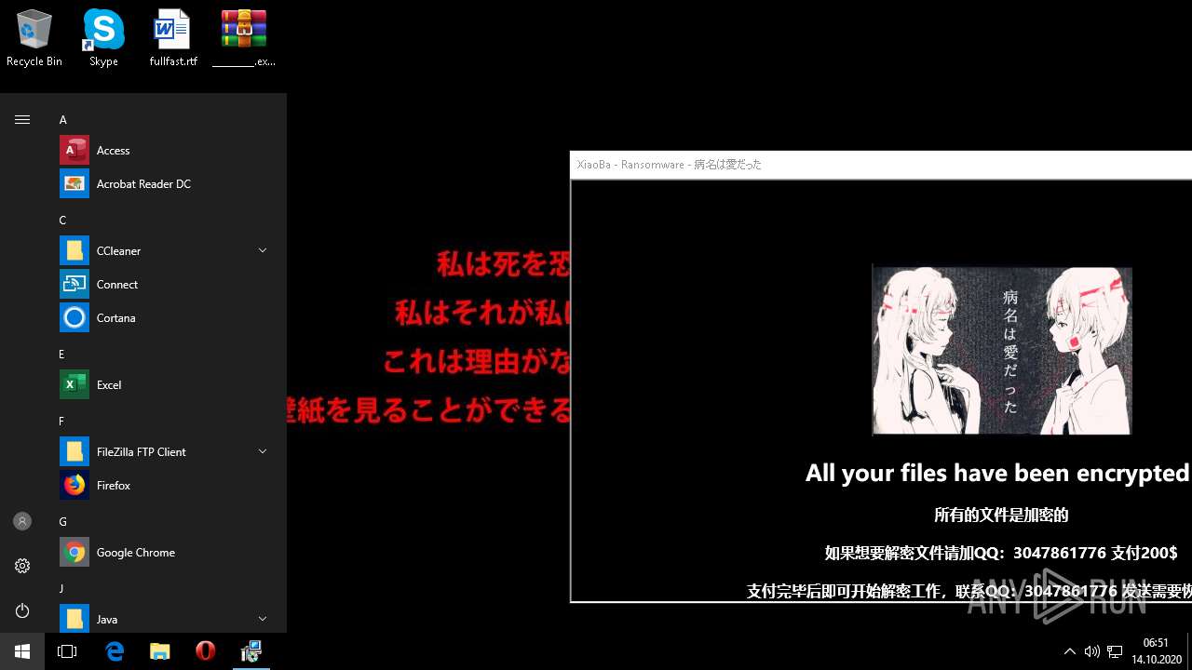Select the letter C section header
The image size is (1192, 670).
[x=63, y=221]
